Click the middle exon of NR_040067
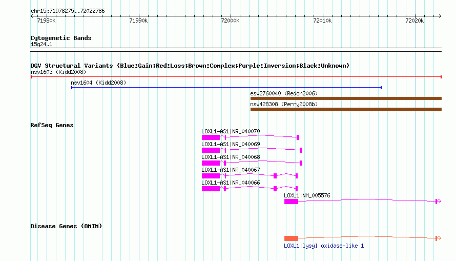 point(275,176)
